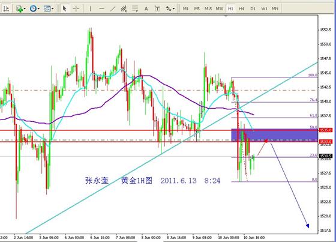Click the blue shaded resistance zone
336x242 pixels.
pyautogui.click(x=275, y=135)
